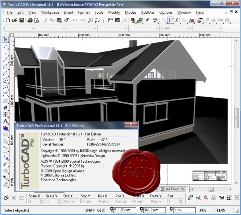Open the fourth property dropdown in property toolbar
The width and height of the screenshot is (241, 215).
coord(126,28)
